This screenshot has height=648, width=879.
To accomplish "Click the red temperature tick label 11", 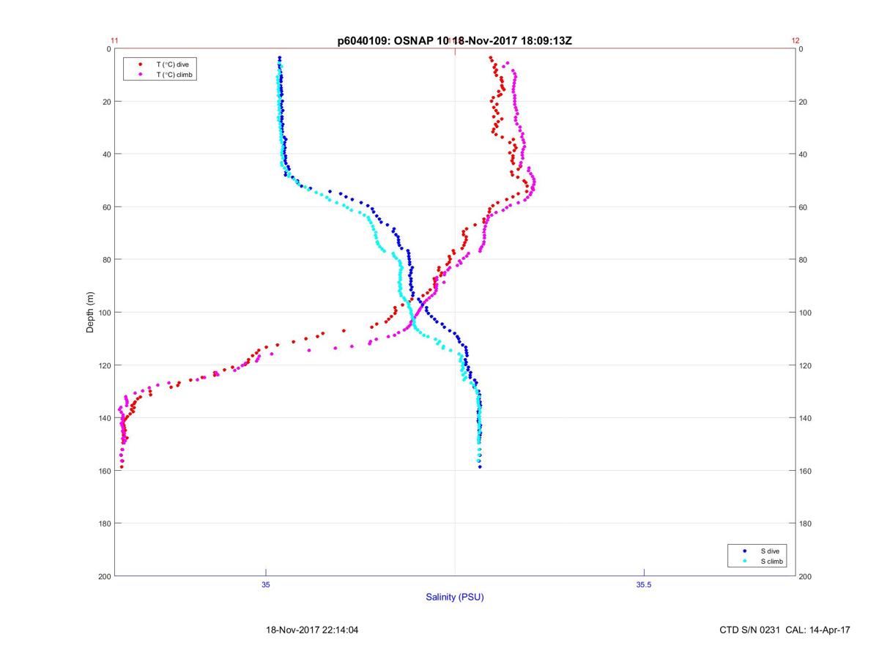I will 114,41.
